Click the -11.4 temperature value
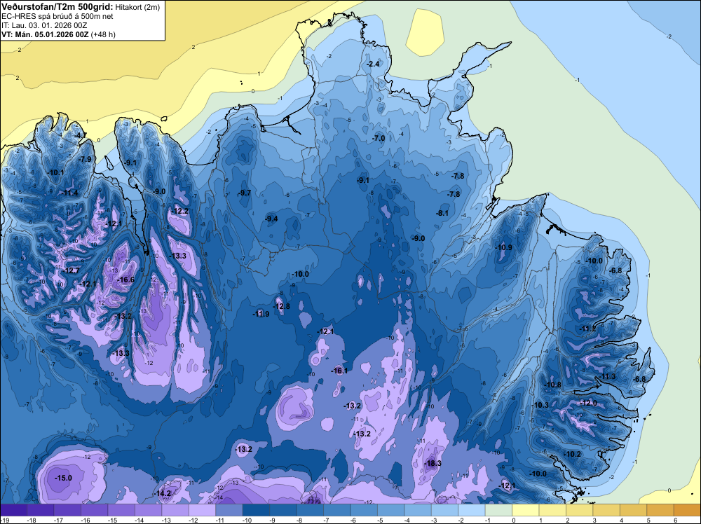This screenshot has width=701, height=524. pos(69,193)
